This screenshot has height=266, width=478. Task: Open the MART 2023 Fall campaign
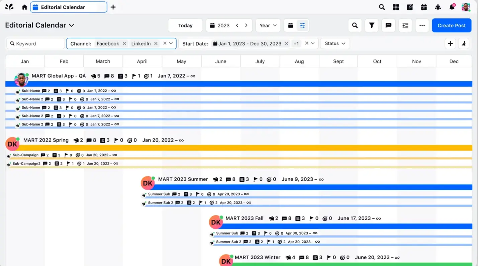(245, 218)
